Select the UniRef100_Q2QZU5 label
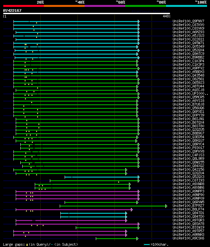This screenshot has height=247, width=210. click(188, 130)
